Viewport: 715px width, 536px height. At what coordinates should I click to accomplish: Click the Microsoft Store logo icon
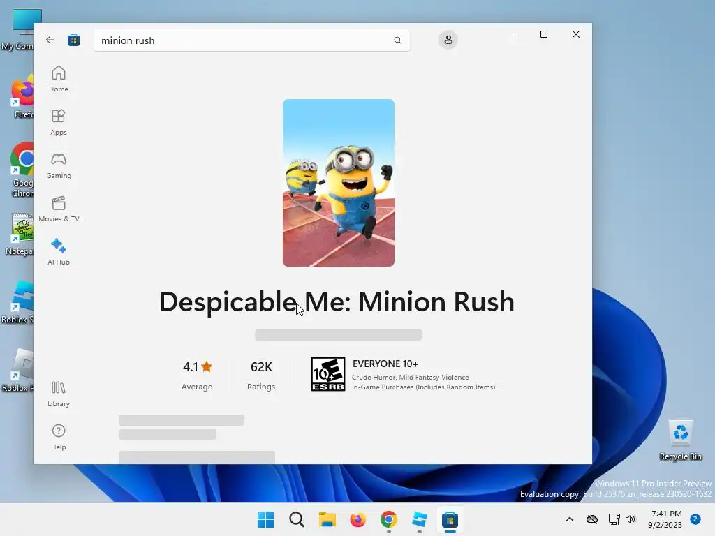point(73,40)
